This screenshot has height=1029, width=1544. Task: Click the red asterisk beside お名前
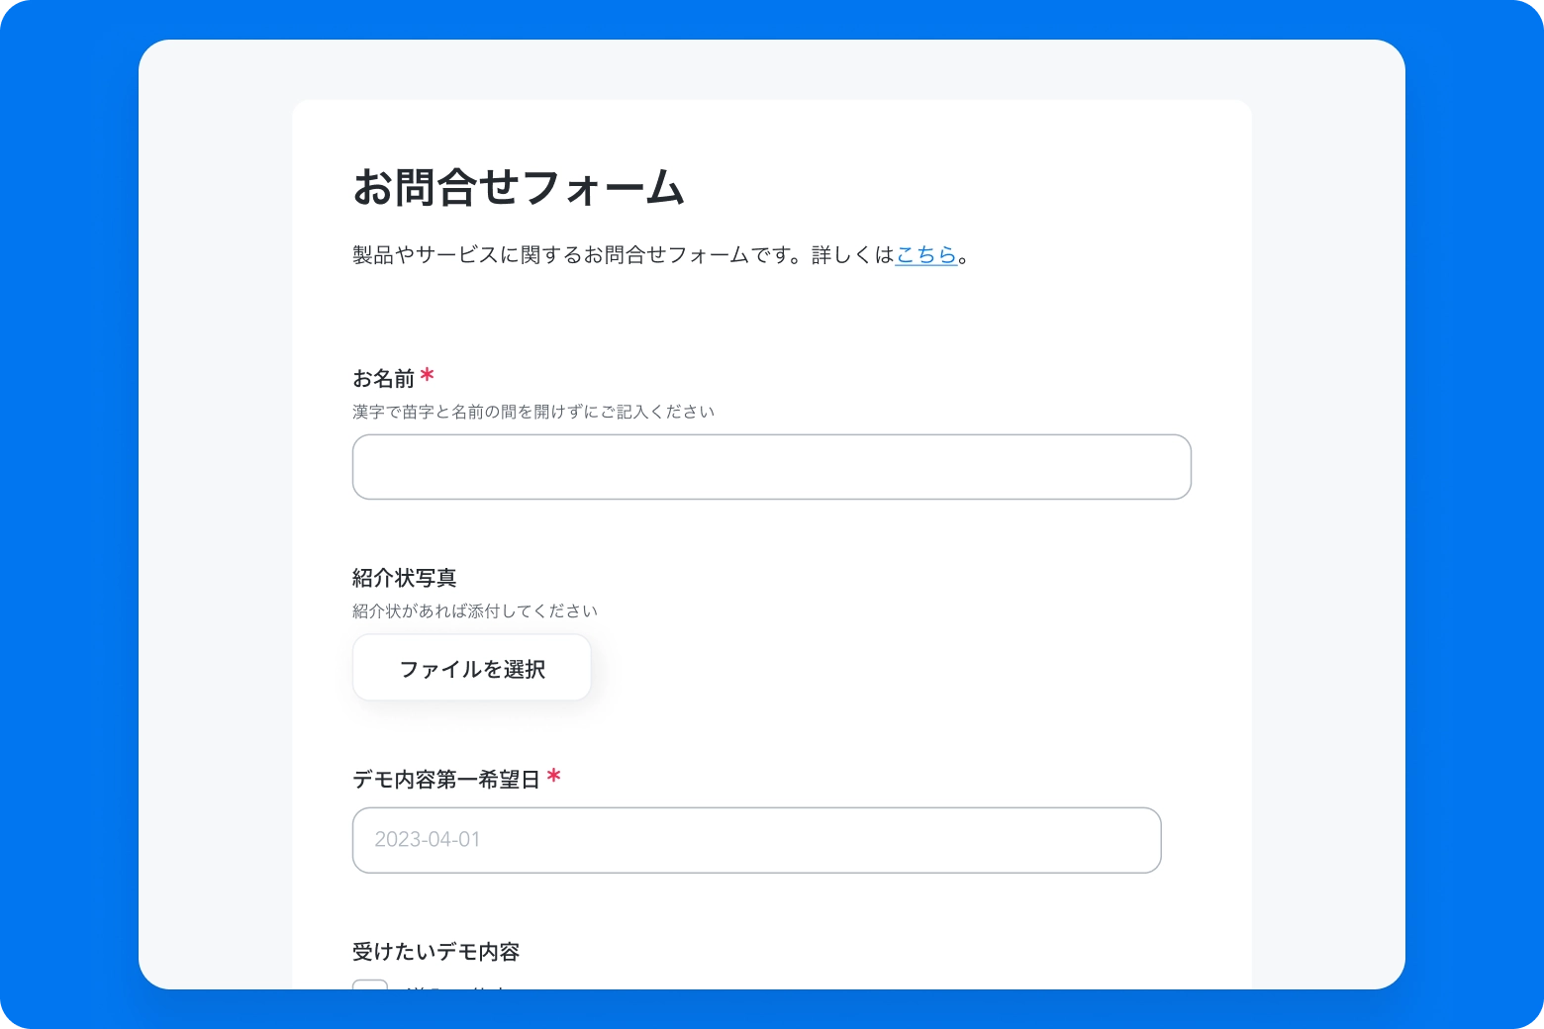427,376
